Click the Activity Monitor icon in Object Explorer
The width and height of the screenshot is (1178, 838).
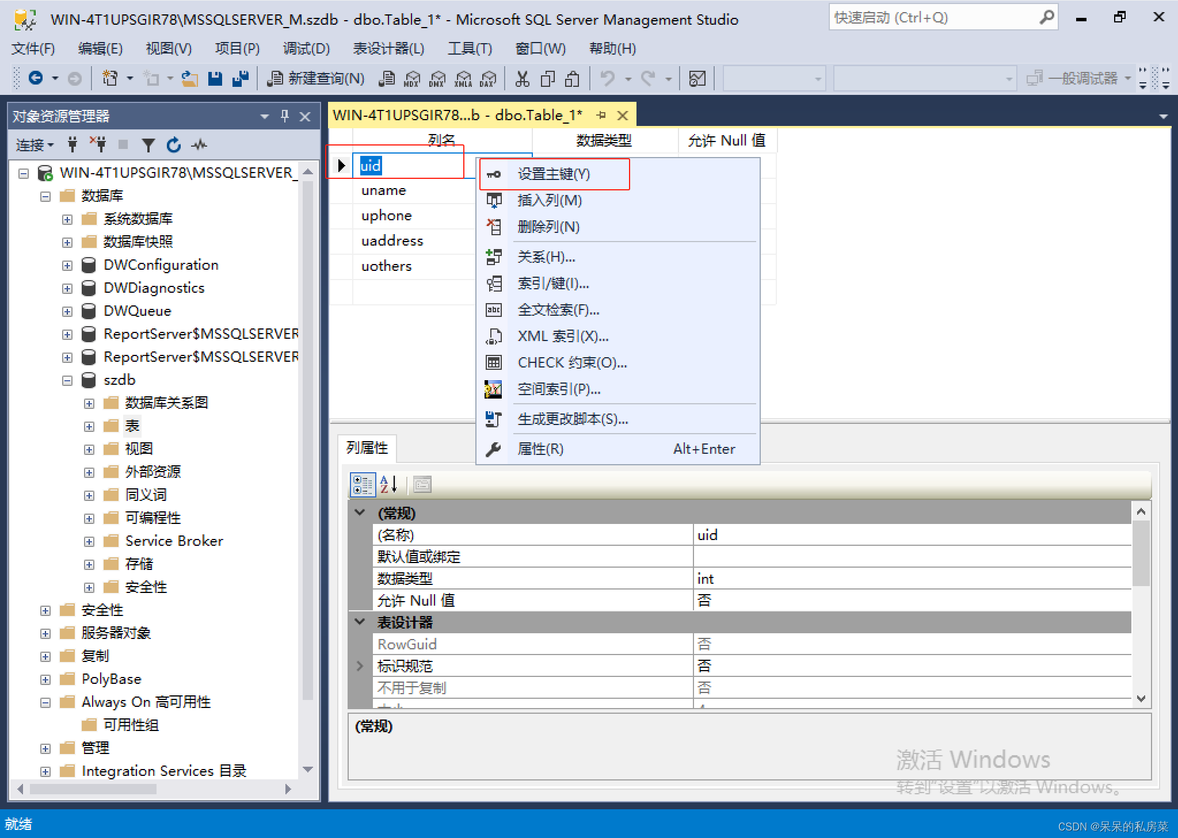pos(199,144)
